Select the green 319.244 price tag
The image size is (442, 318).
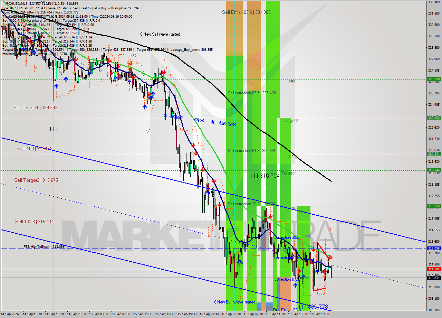[x=434, y=170]
